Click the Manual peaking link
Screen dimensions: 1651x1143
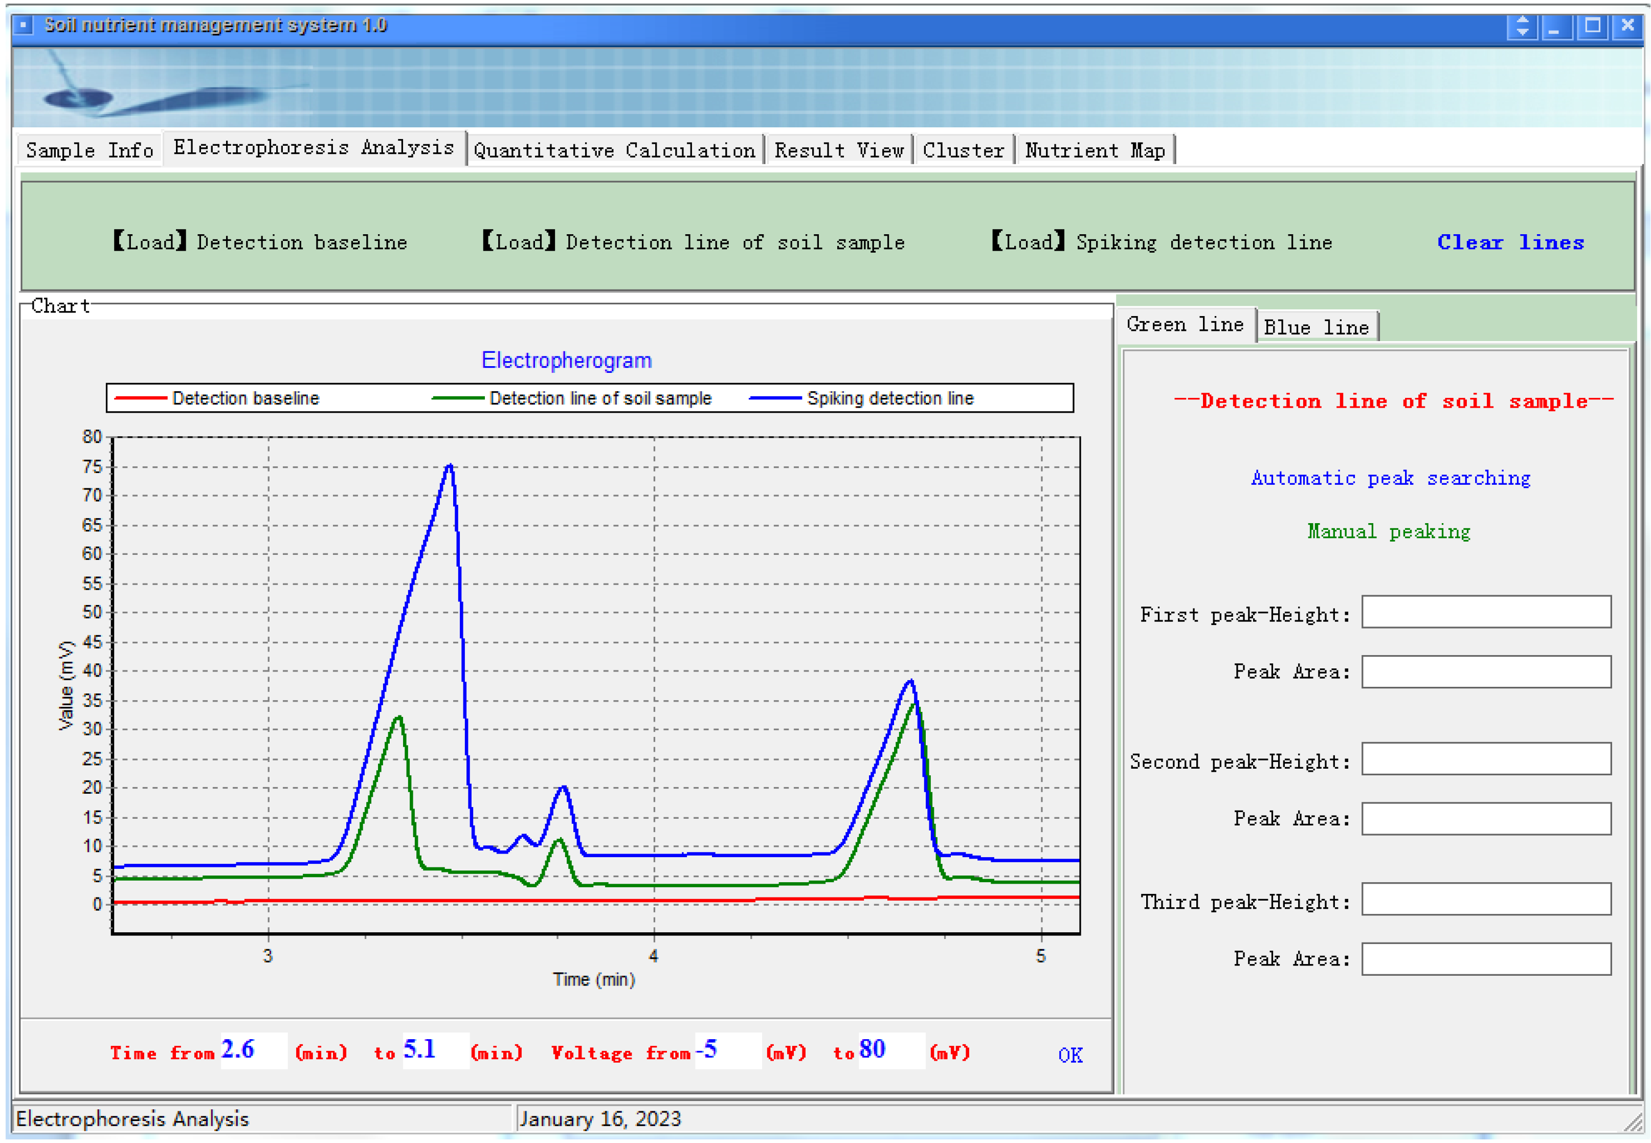(1388, 531)
